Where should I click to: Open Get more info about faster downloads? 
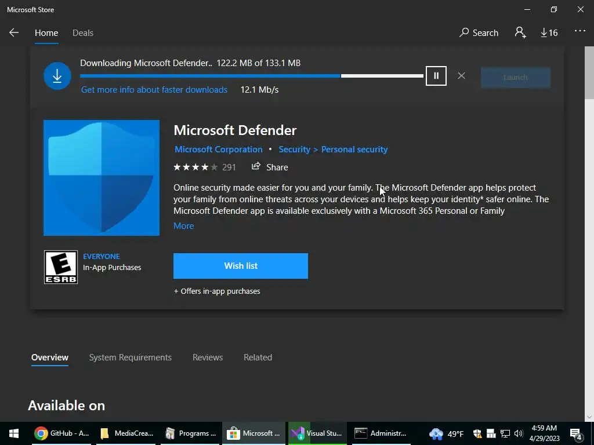click(154, 90)
